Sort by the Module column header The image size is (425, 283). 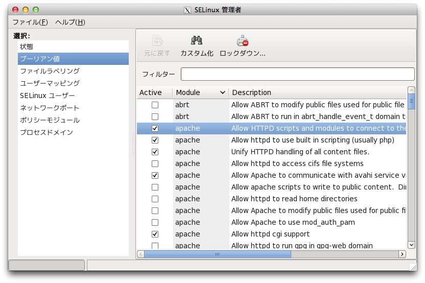pyautogui.click(x=201, y=92)
